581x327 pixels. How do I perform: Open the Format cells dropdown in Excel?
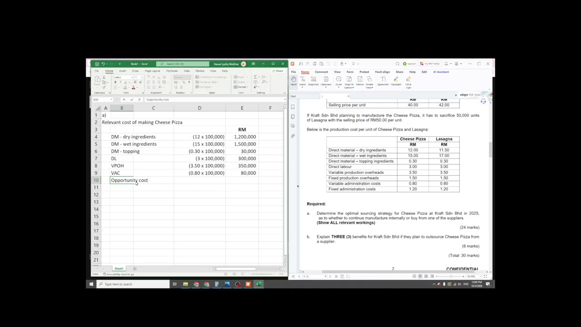point(241,87)
